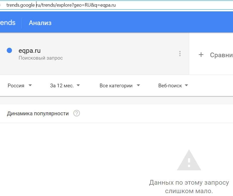Click the arrow next to Веб-поиск
This screenshot has width=233, height=196.
pos(186,85)
